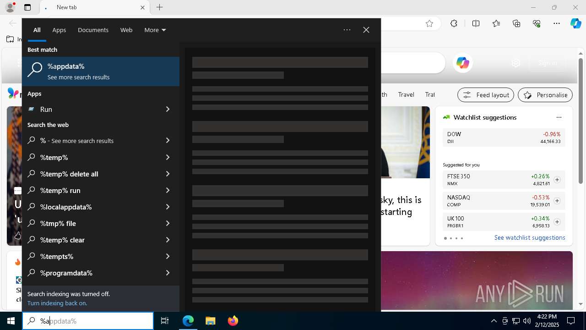Expand '%temp% run' suggestion chevron

(x=168, y=190)
